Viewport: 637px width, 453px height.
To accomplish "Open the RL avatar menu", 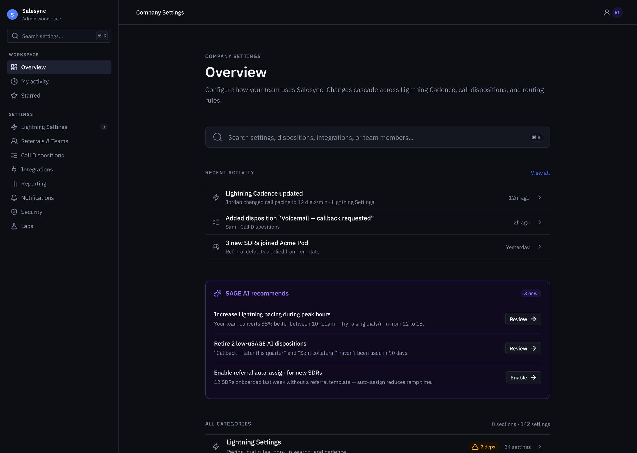I will 617,12.
